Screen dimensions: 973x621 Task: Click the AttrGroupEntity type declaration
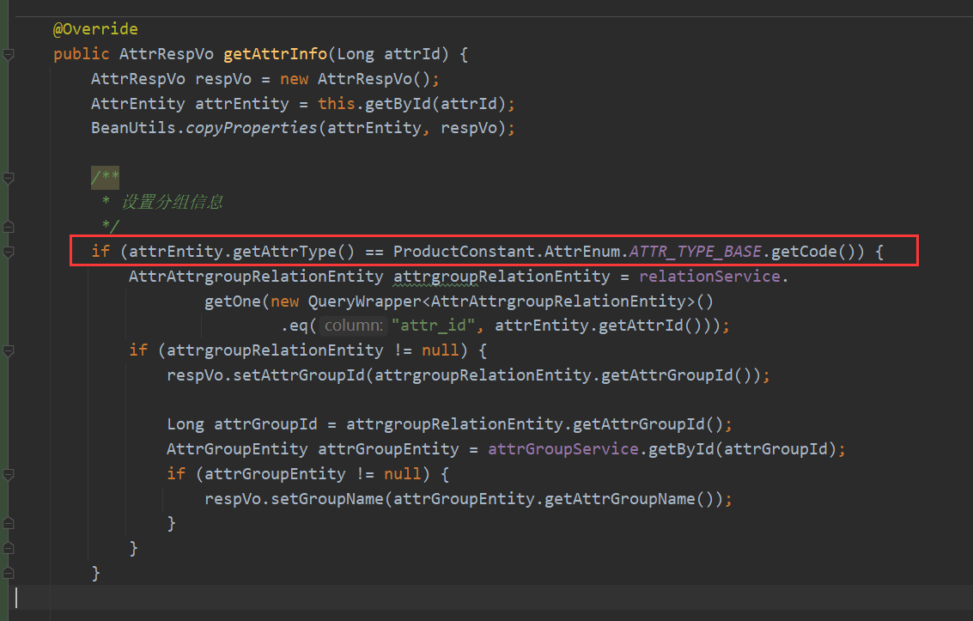pos(237,449)
